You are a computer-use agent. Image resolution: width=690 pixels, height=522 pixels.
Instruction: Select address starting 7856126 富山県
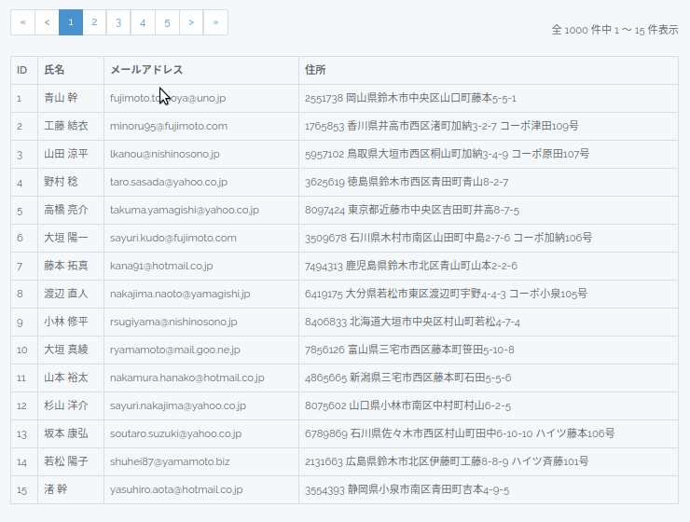click(409, 350)
